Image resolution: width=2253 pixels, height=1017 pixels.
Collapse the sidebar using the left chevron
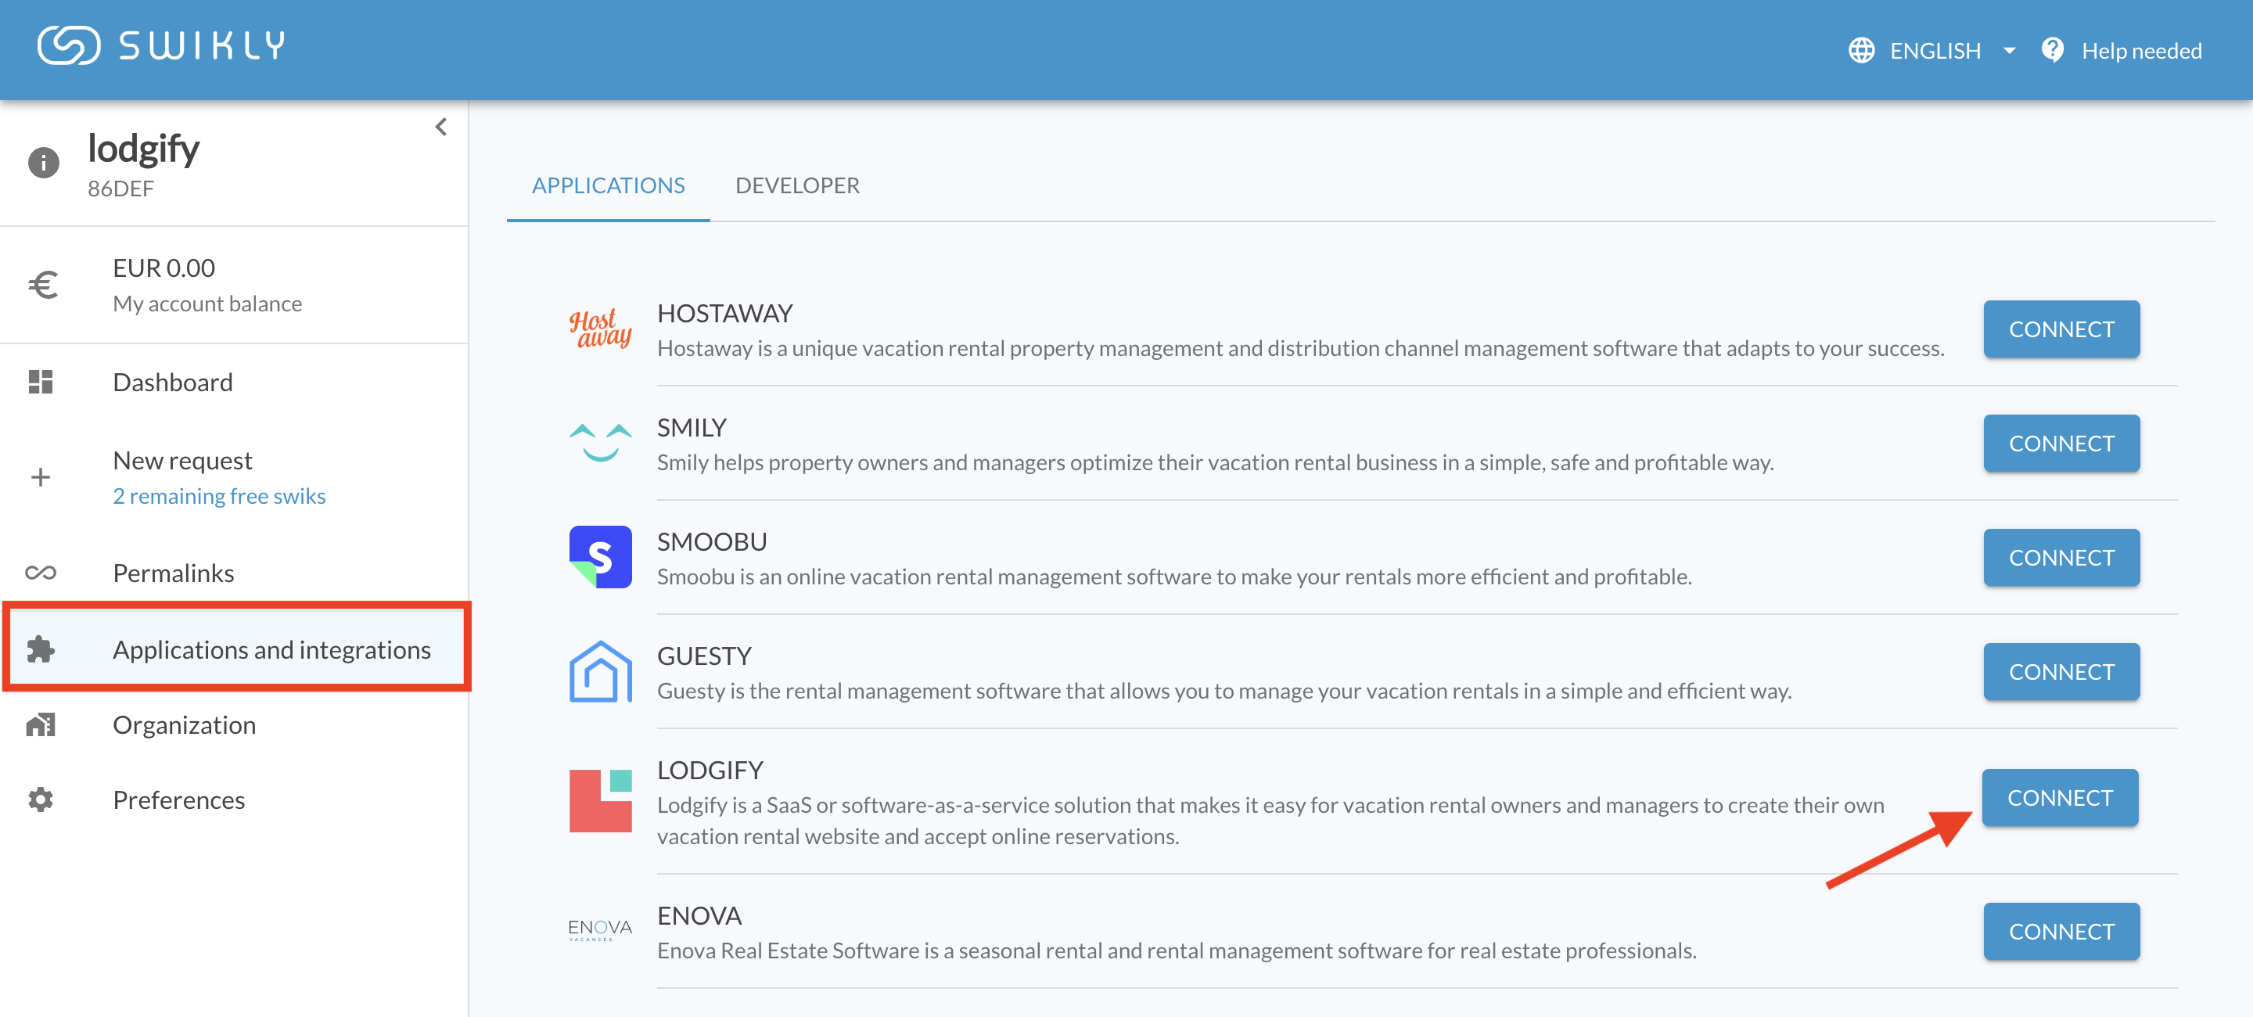pos(440,126)
